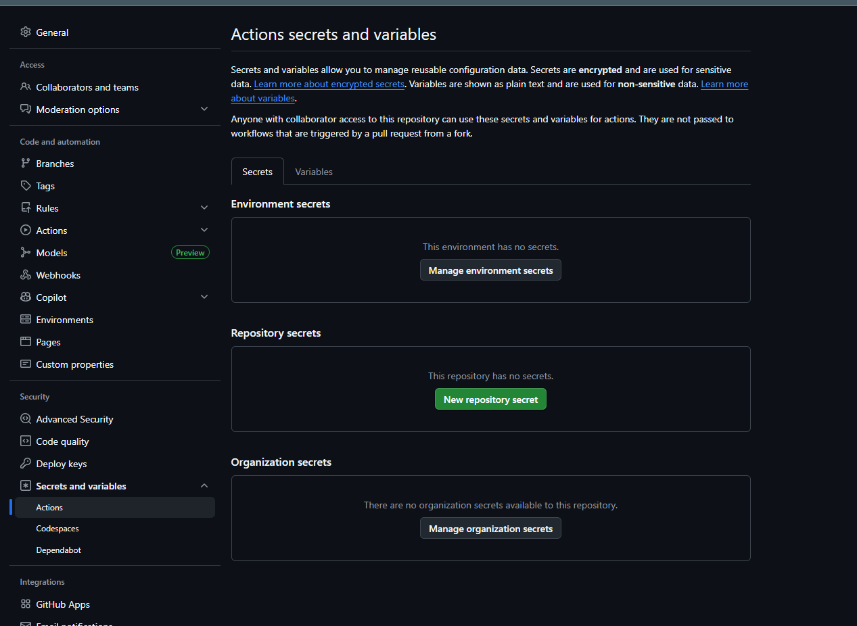Image resolution: width=857 pixels, height=626 pixels.
Task: Click the Deploy keys key icon
Action: point(26,464)
